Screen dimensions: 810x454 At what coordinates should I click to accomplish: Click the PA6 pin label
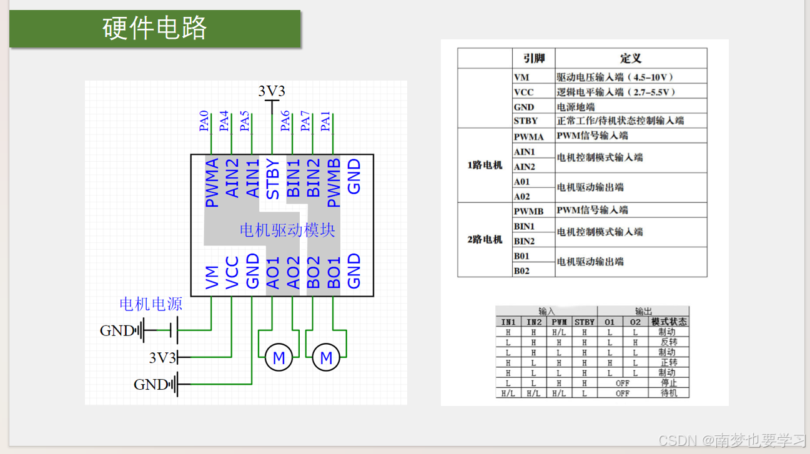[285, 121]
